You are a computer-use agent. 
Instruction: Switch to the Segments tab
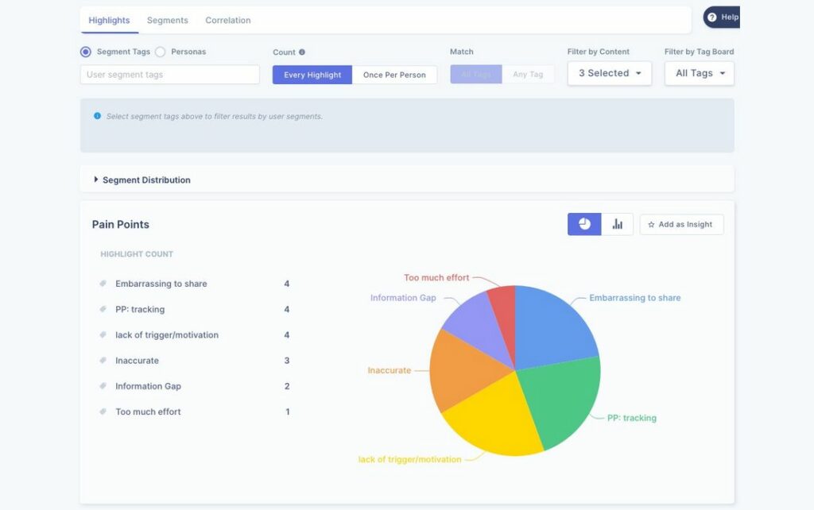coord(168,20)
